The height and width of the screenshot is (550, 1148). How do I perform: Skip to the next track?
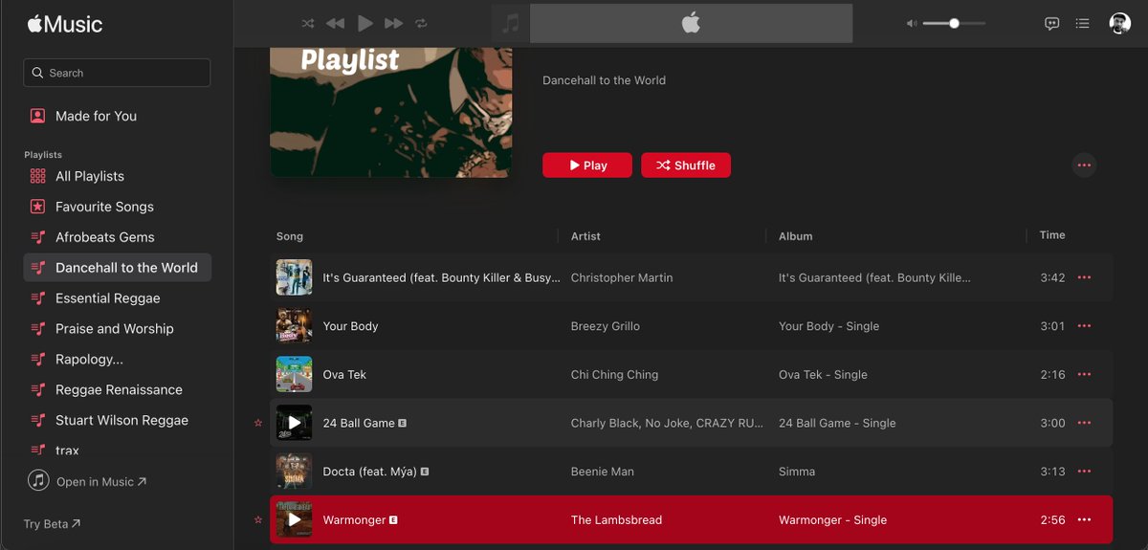click(x=393, y=23)
